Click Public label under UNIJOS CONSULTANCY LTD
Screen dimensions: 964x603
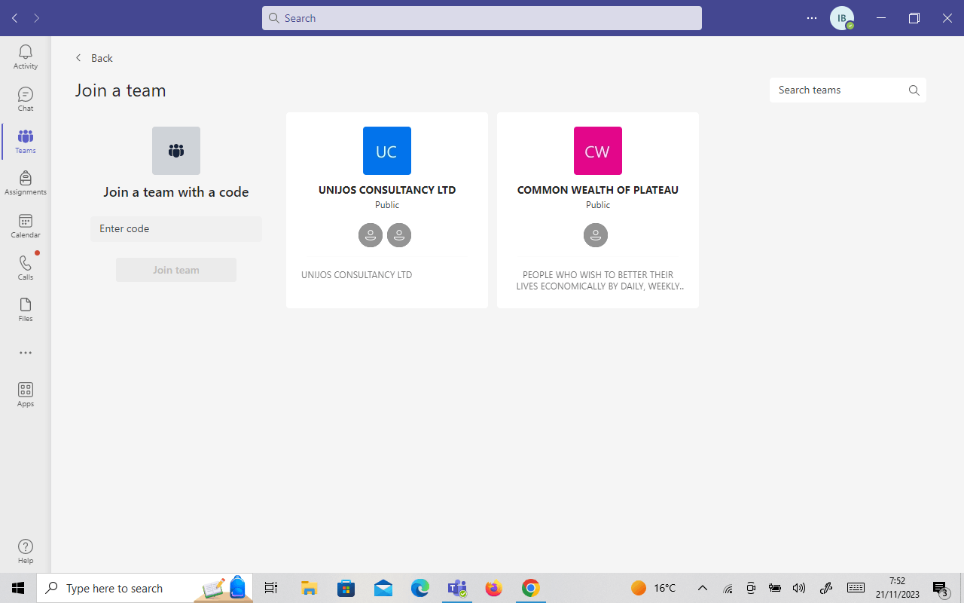tap(387, 205)
